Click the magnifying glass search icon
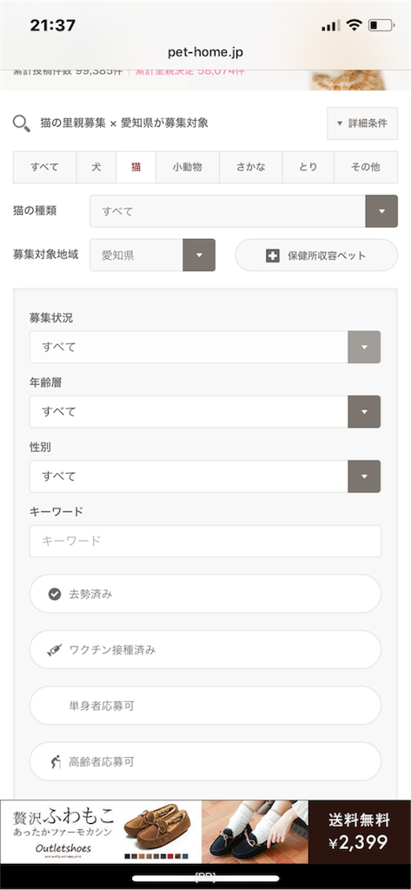Screen dimensions: 411x890 pos(22,123)
